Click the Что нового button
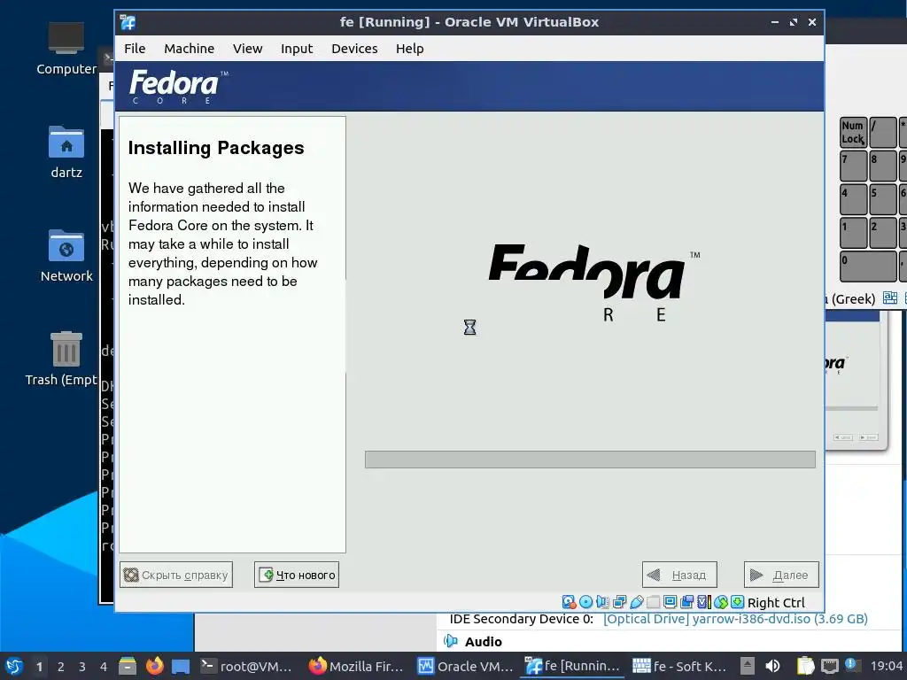This screenshot has height=680, width=907. [297, 575]
